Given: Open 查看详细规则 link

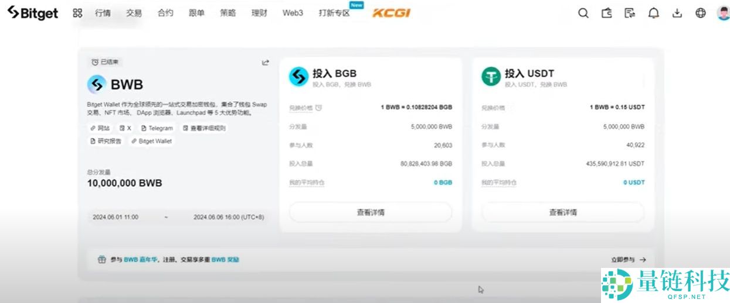Looking at the screenshot, I should 204,128.
